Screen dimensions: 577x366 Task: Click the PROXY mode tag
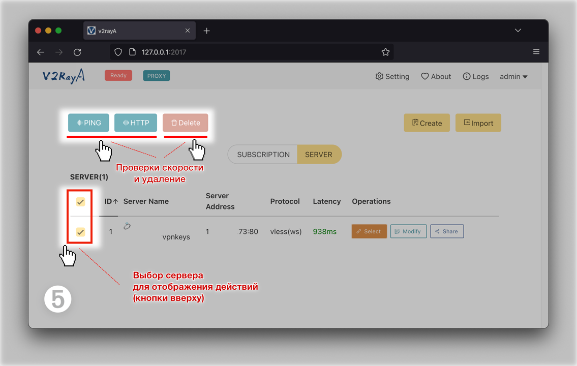coord(157,76)
